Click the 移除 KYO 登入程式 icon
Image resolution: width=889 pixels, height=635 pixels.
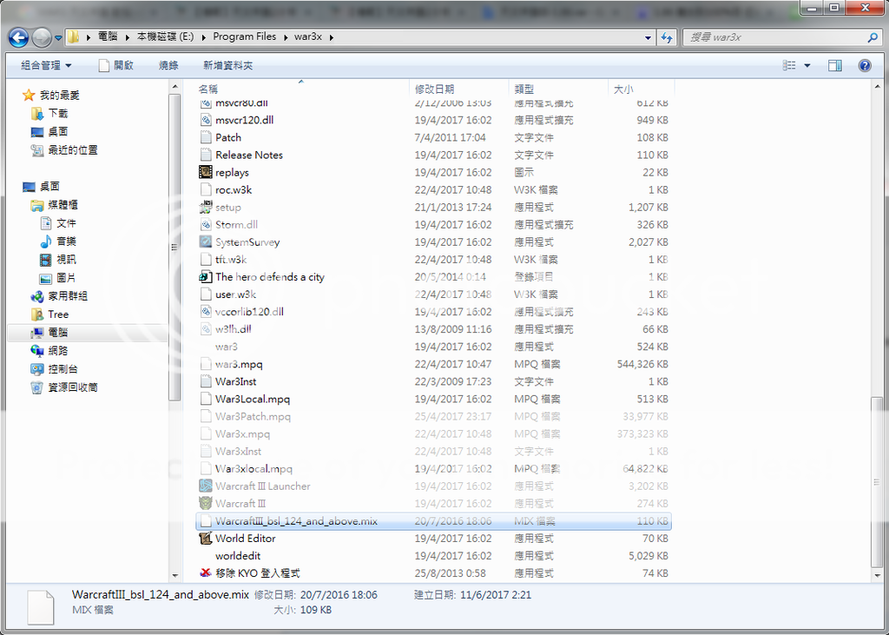click(x=206, y=573)
